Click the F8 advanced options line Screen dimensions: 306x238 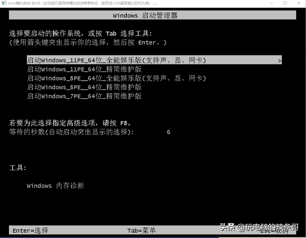(70, 123)
